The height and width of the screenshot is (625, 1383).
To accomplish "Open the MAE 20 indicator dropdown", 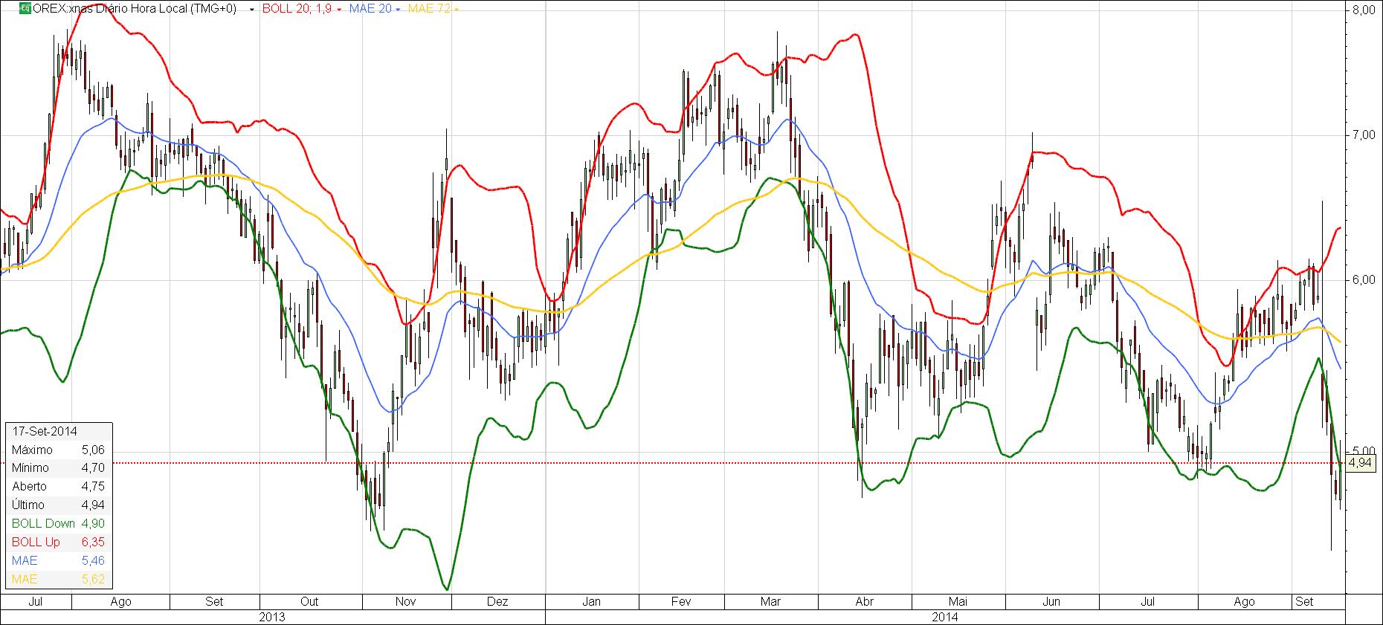I will pos(399,10).
